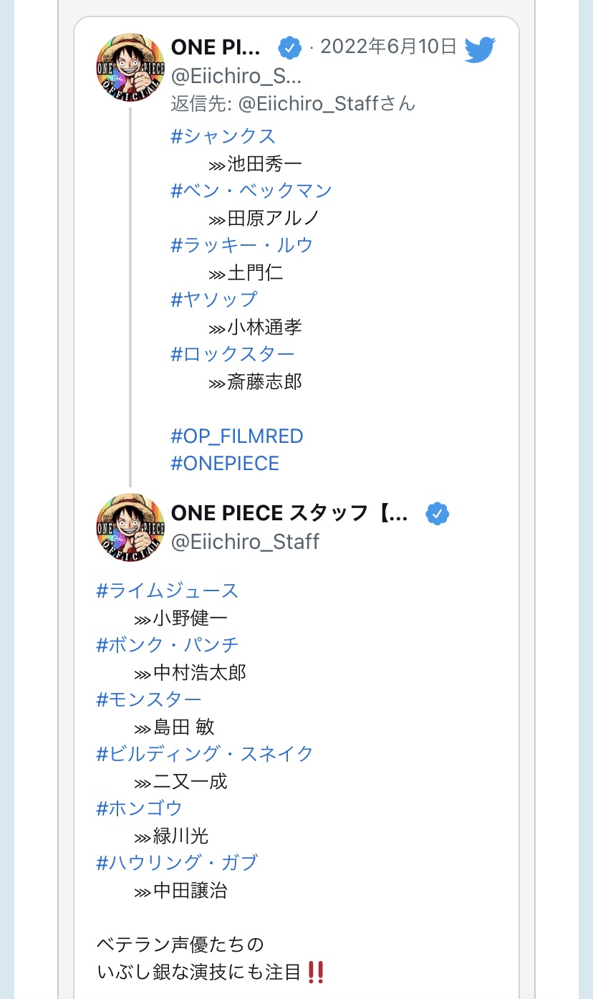Open the top tweet's profile avatar
This screenshot has width=593, height=999.
130,67
